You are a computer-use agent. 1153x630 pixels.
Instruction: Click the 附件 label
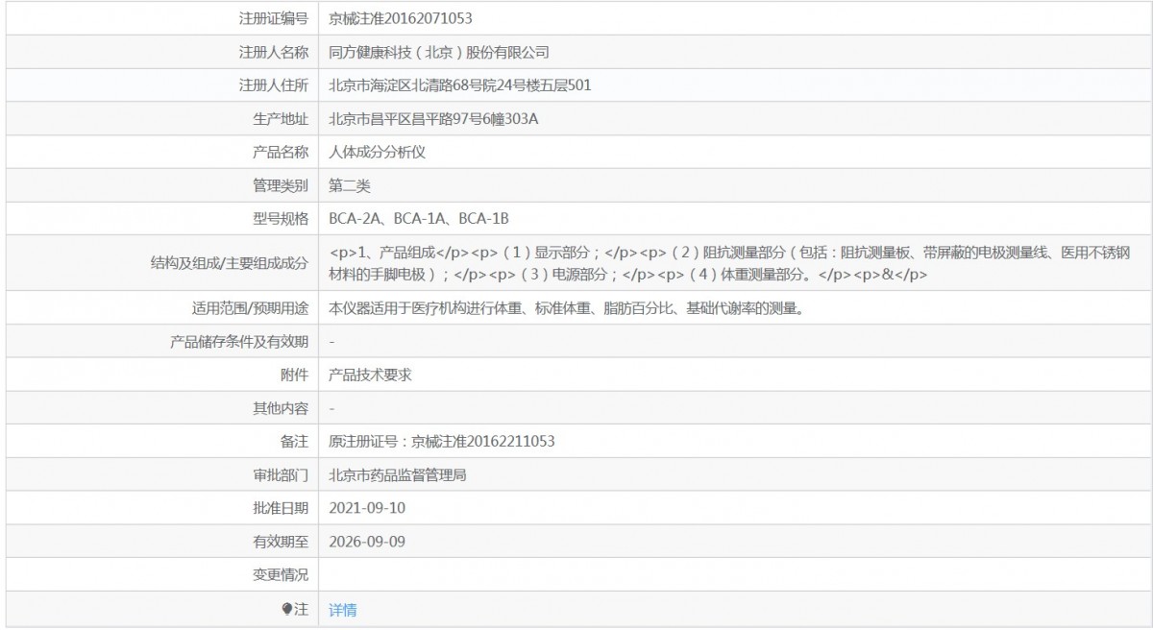(x=295, y=376)
